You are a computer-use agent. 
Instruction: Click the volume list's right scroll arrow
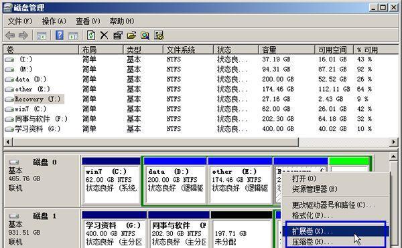click(394, 142)
